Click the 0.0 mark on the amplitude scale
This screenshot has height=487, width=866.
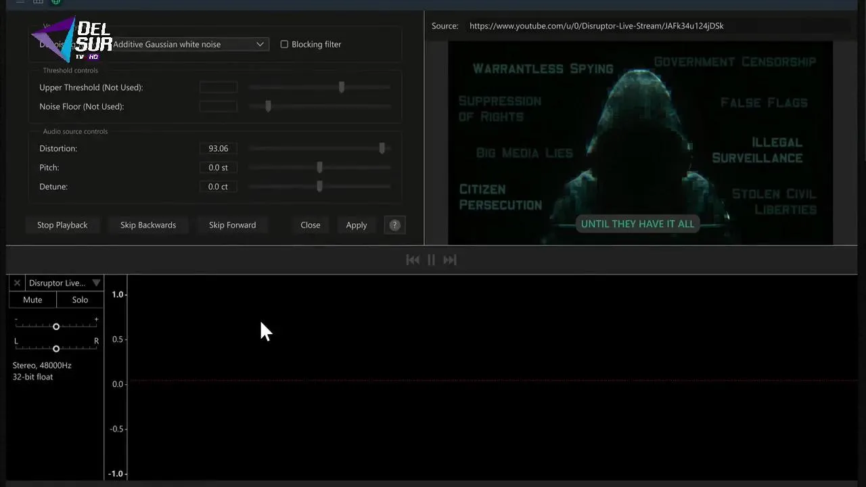pyautogui.click(x=118, y=384)
